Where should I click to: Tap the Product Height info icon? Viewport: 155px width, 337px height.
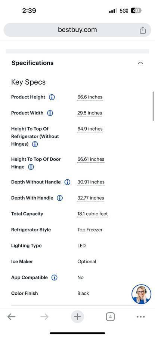click(x=52, y=97)
